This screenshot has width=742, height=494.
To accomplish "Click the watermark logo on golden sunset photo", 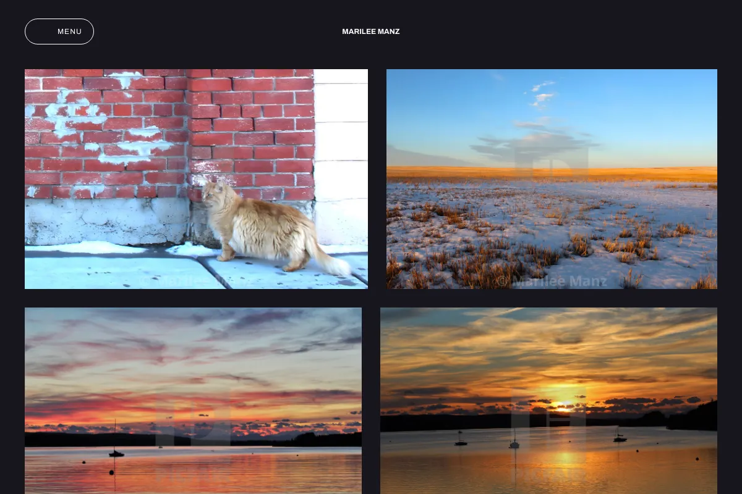I will (548, 415).
